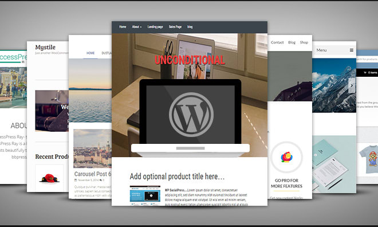Click the stationery mockup image
The image size is (378, 227).
click(334, 165)
